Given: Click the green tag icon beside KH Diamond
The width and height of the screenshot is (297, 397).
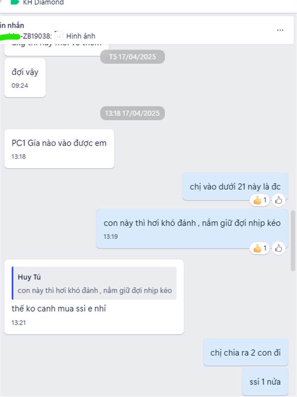Looking at the screenshot, I should (15, 2).
